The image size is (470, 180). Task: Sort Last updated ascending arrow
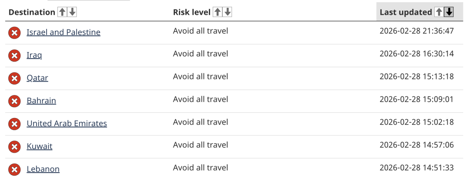[x=439, y=12]
